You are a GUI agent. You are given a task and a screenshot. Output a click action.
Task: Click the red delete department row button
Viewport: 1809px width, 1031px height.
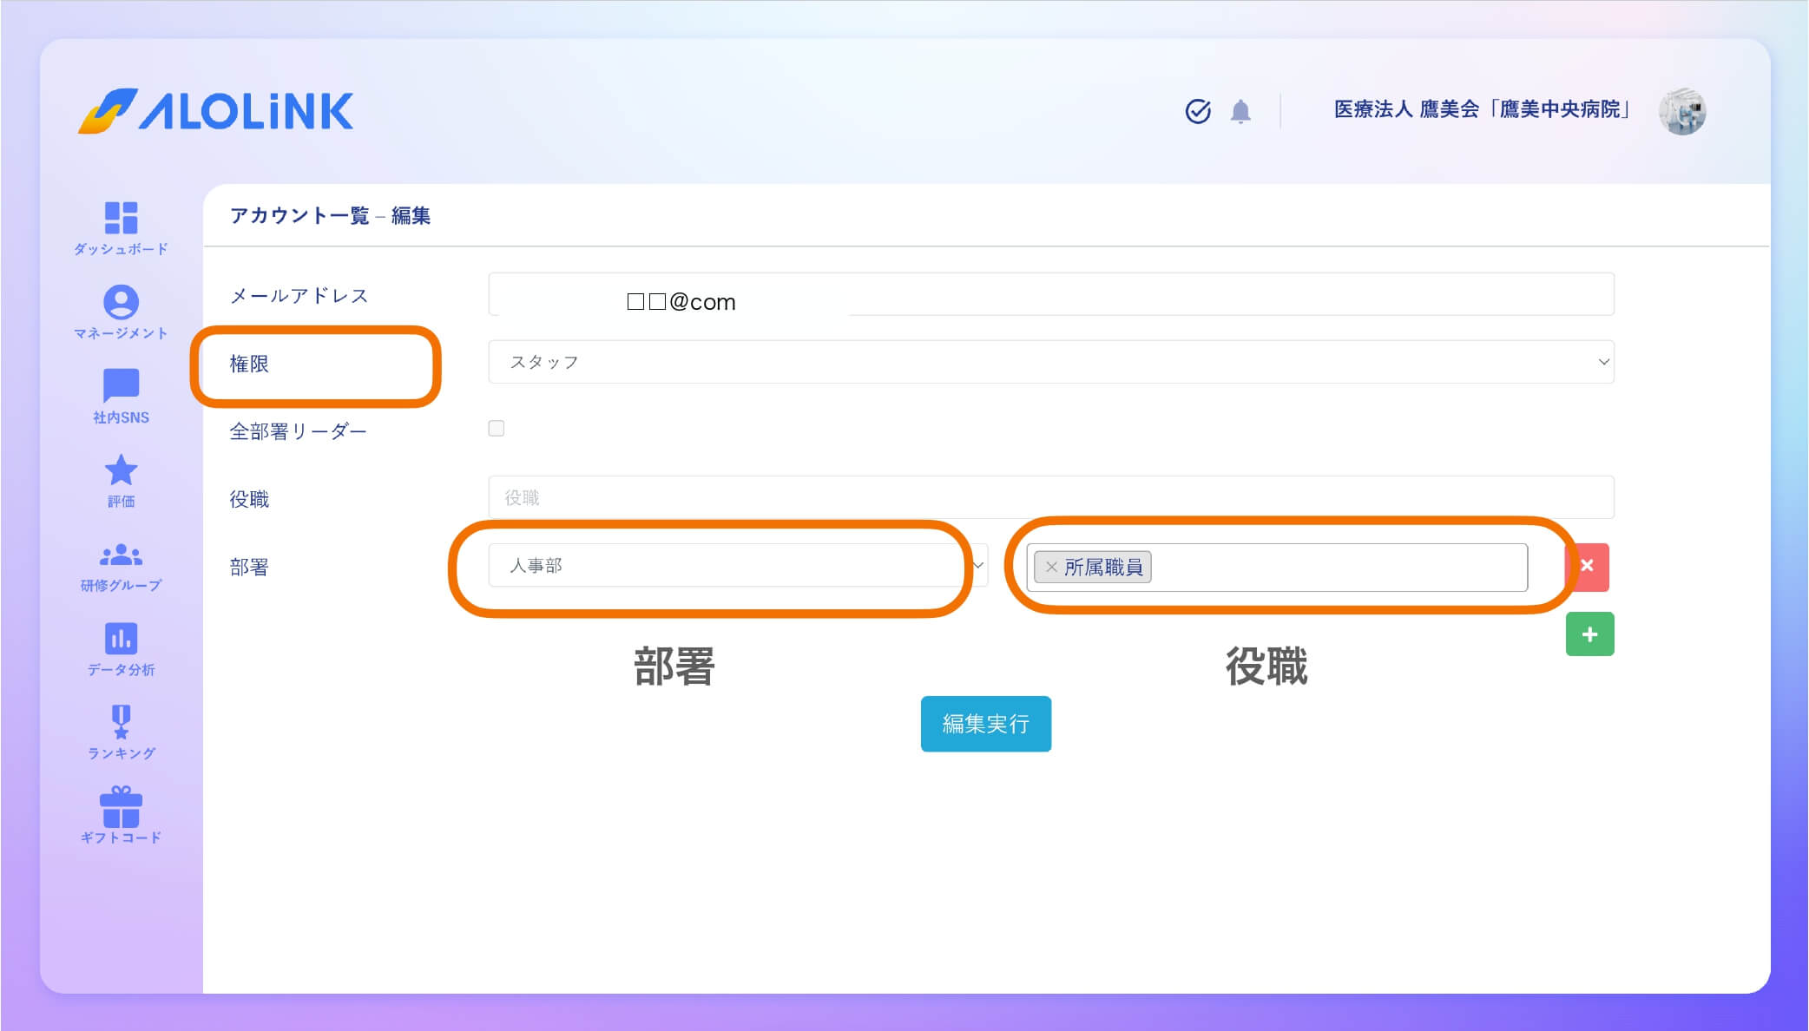point(1587,567)
